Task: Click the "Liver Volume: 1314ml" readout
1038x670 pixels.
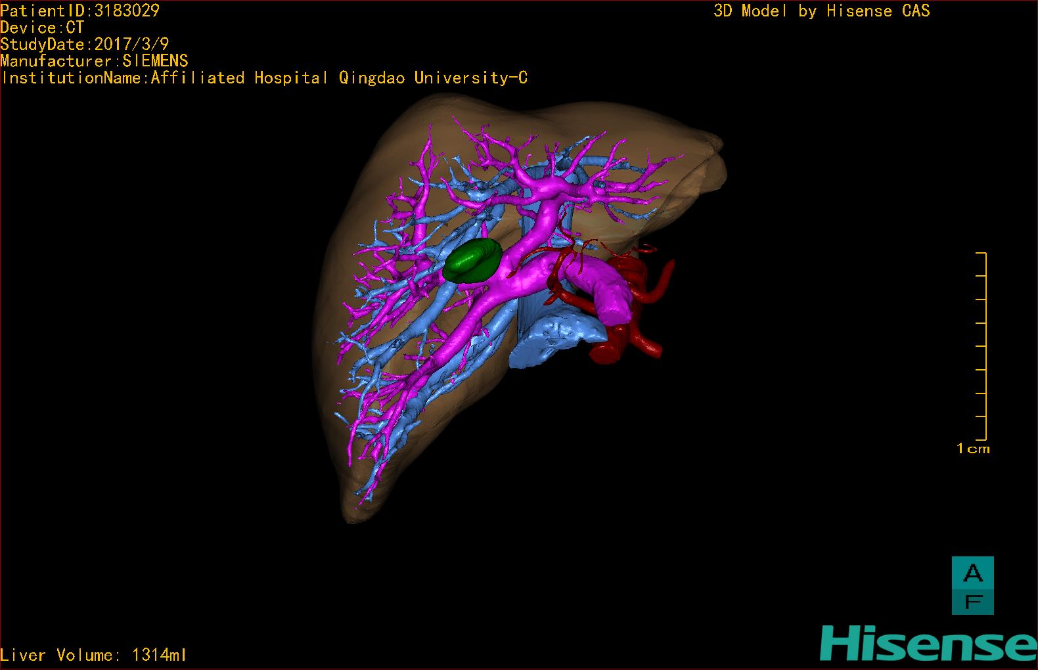Action: [94, 655]
